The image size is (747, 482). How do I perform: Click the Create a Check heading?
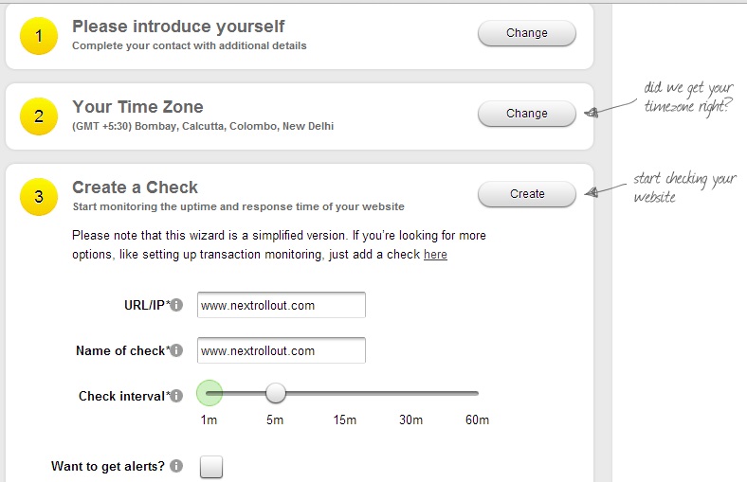click(136, 187)
